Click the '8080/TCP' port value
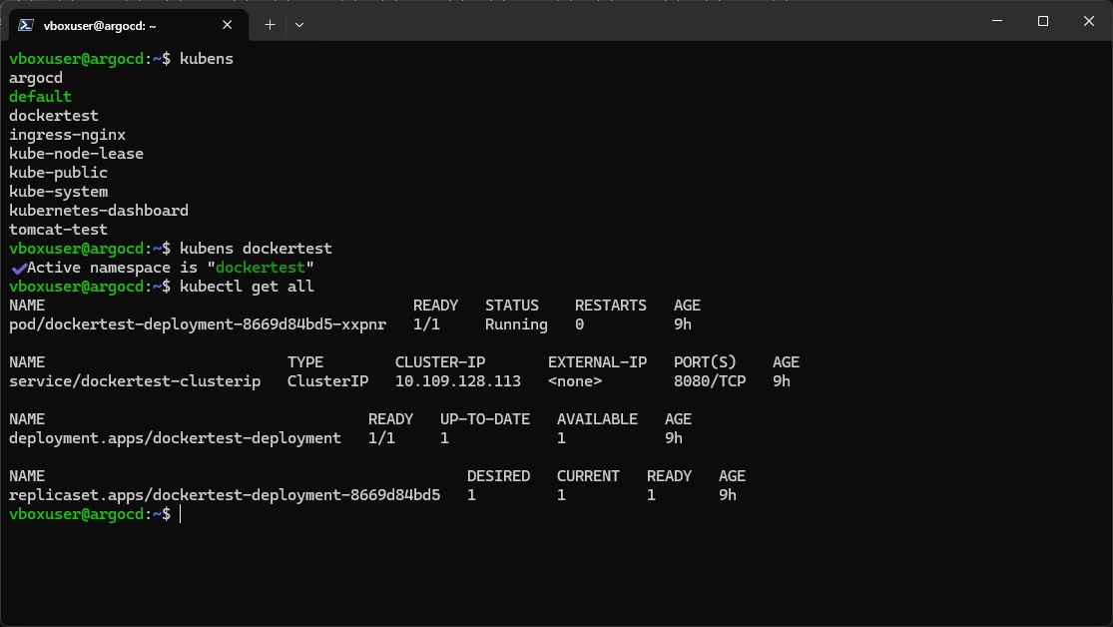Screen dimensions: 1113x627 pyautogui.click(x=710, y=381)
